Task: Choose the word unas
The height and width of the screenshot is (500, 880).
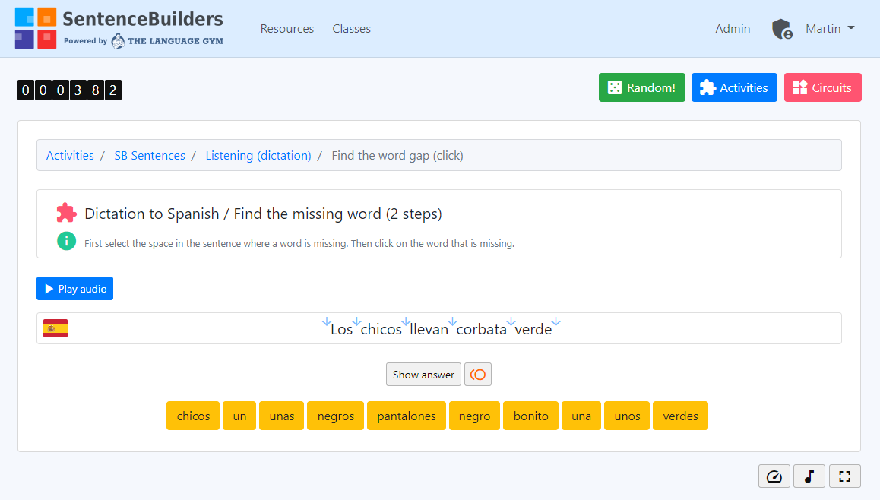Action: pos(282,416)
